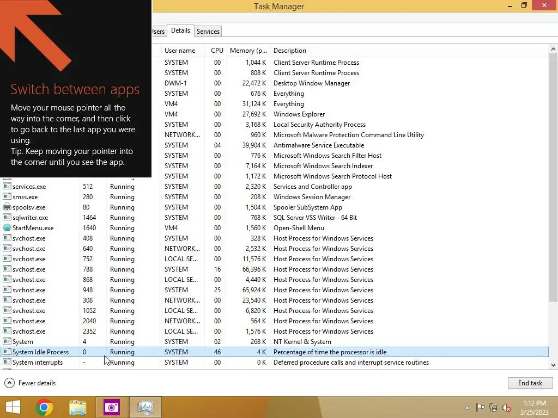Click the services.exe process icon

7,186
